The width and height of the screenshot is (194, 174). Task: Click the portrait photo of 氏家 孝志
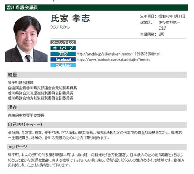pyautogui.click(x=26, y=39)
